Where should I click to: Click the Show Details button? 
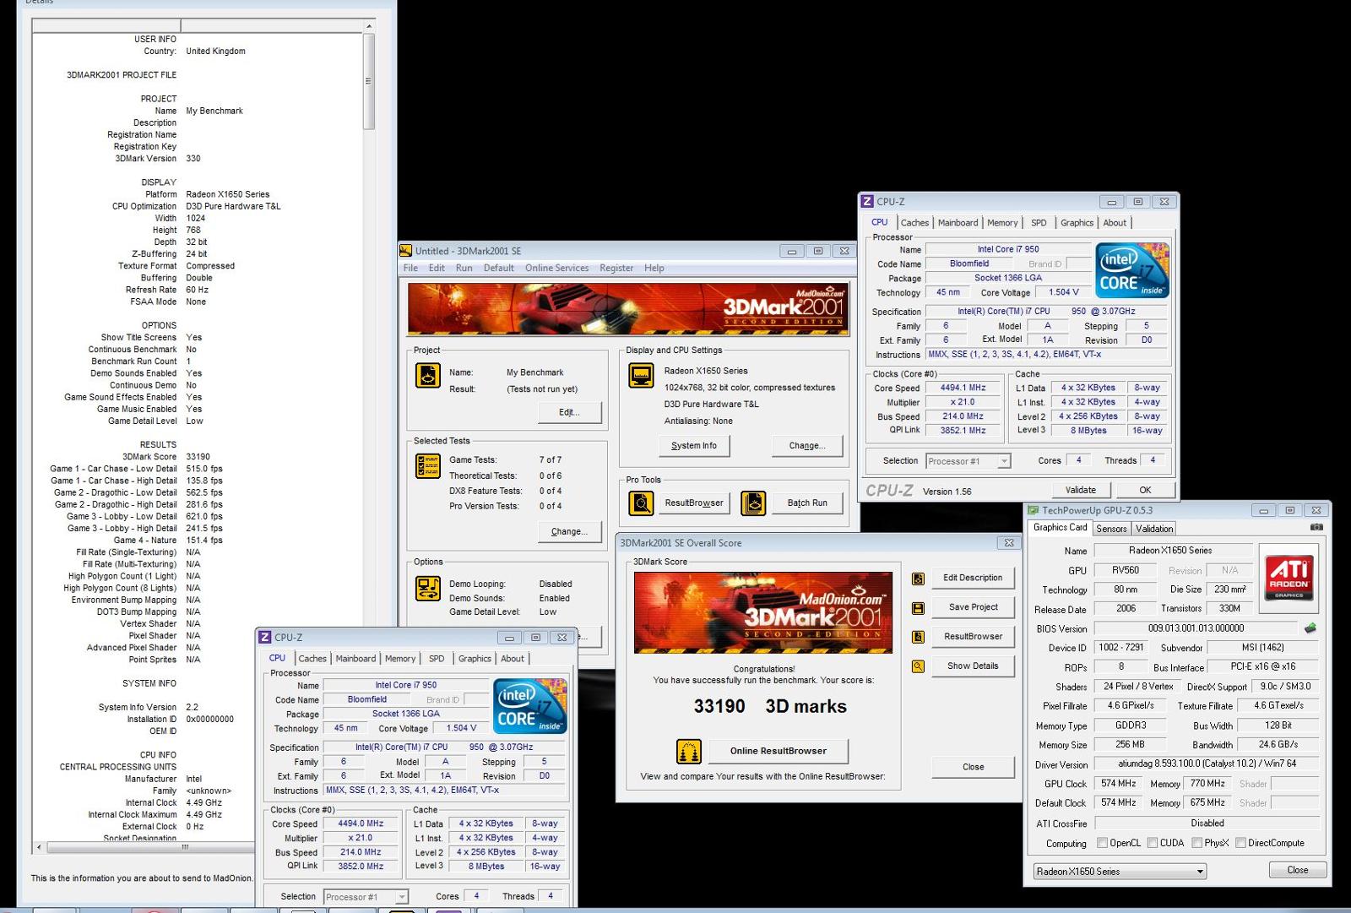pos(973,666)
